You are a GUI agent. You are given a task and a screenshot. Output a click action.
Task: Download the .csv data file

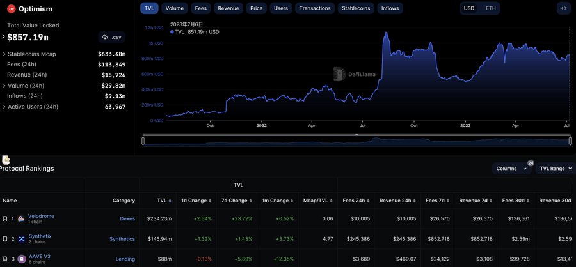coord(111,37)
